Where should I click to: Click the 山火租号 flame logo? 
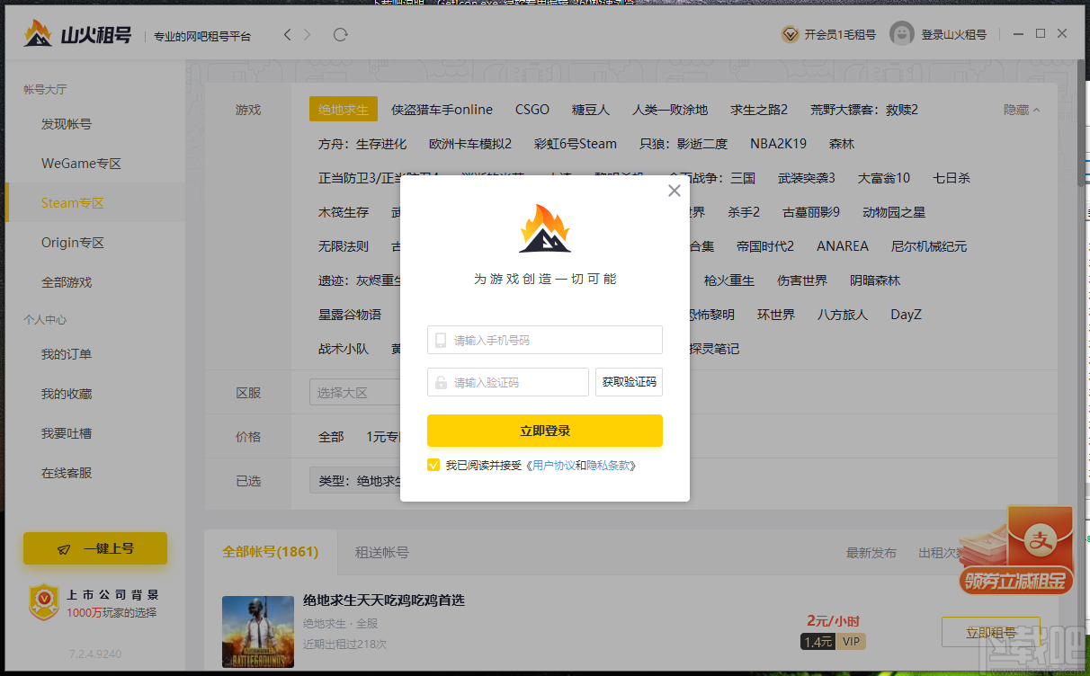[38, 34]
